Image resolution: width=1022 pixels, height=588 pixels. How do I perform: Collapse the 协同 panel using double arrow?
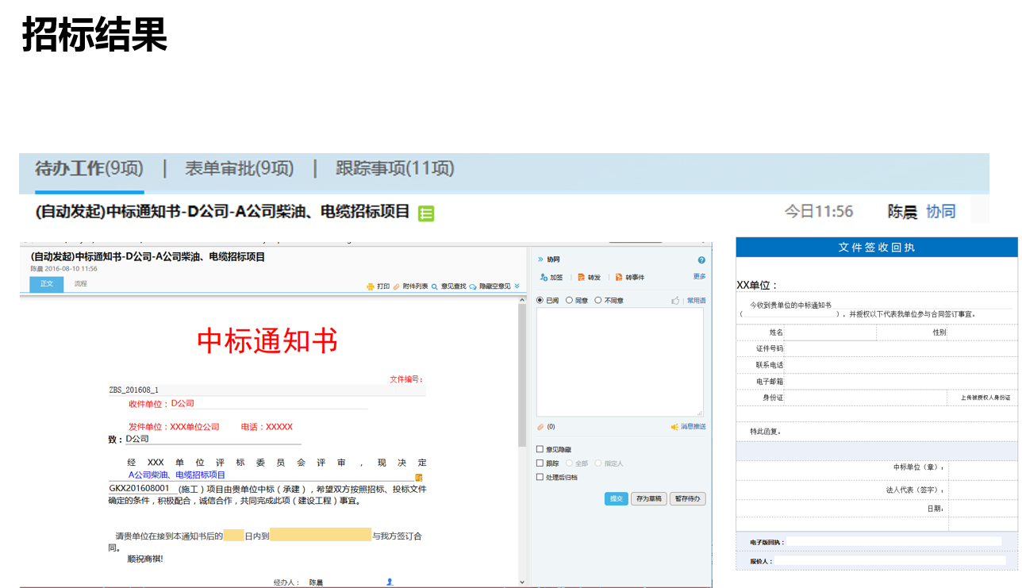click(540, 259)
